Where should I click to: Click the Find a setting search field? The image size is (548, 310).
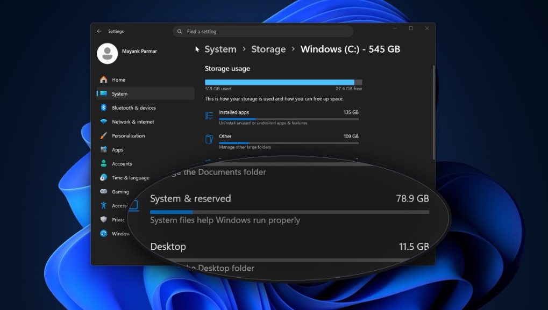[x=263, y=31]
